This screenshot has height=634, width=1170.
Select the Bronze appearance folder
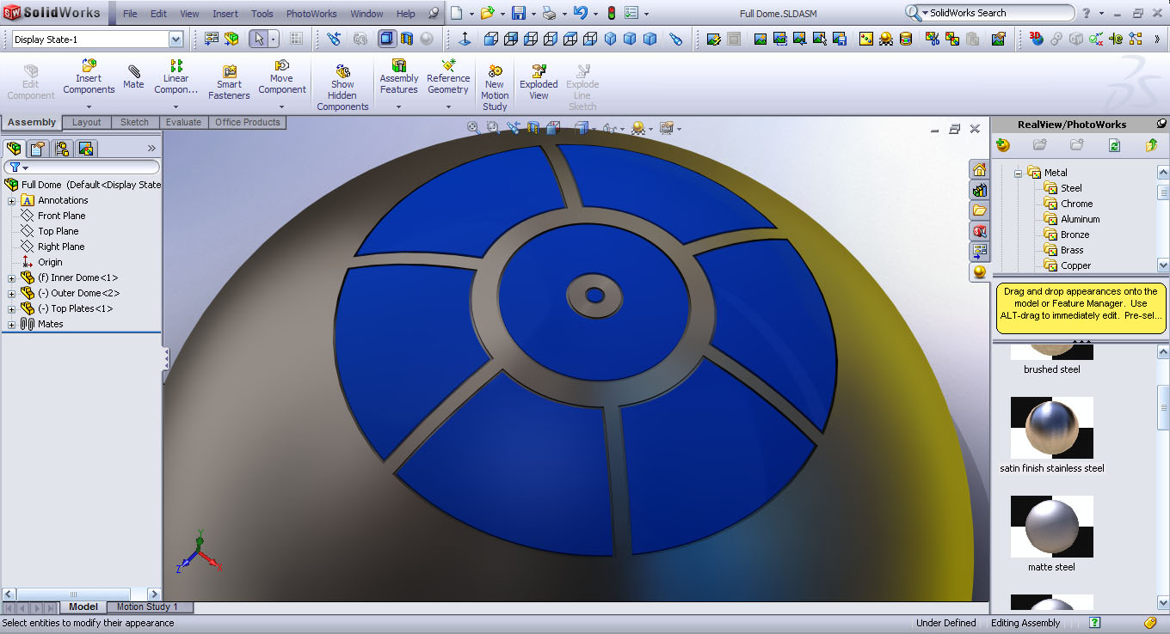[x=1066, y=235]
